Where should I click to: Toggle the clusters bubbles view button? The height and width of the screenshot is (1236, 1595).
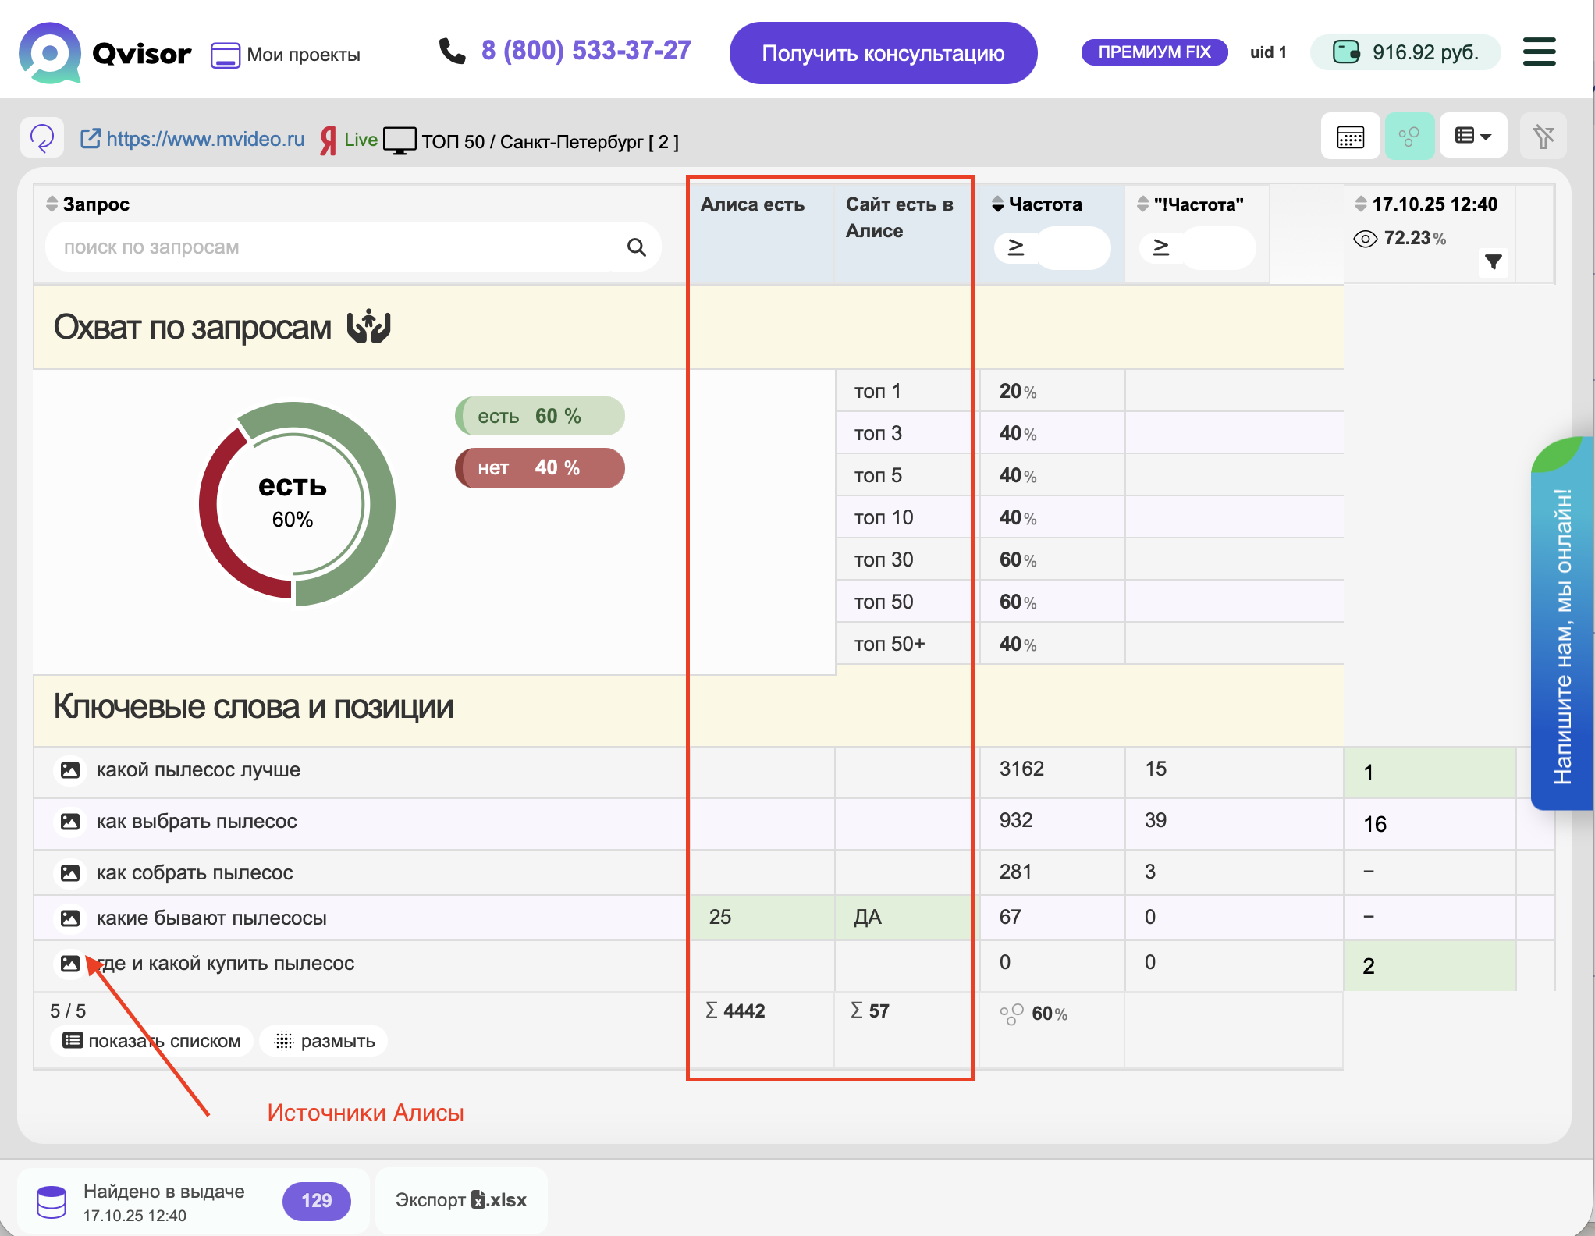click(1409, 137)
